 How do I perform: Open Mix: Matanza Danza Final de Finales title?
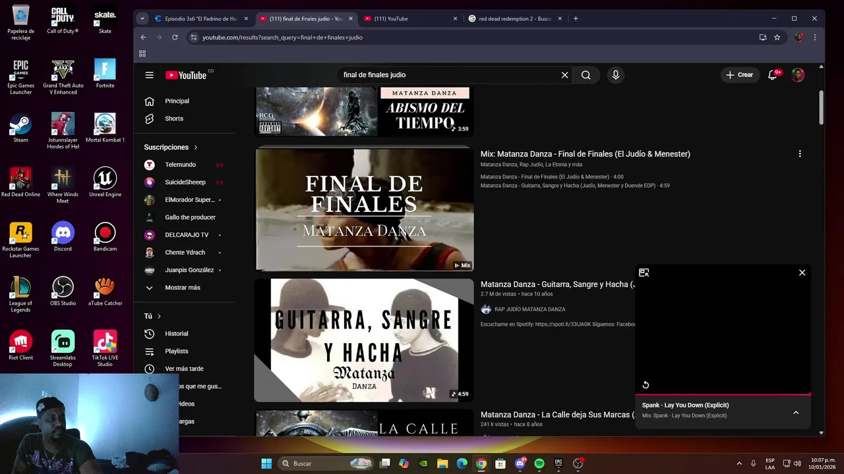pyautogui.click(x=586, y=154)
